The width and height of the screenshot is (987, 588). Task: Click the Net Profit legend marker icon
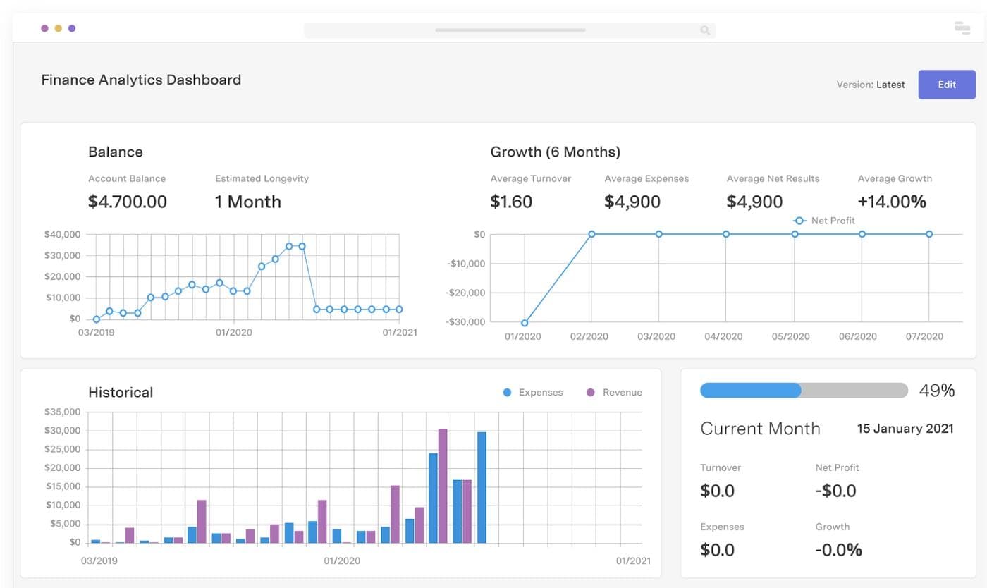pyautogui.click(x=799, y=221)
